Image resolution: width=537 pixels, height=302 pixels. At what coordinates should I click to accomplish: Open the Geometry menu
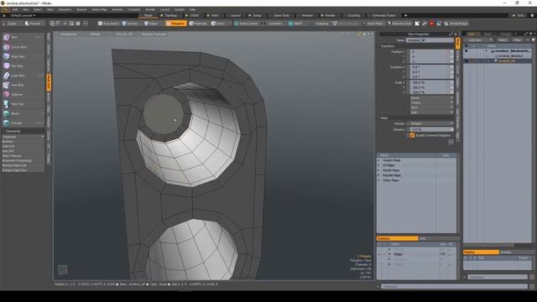coord(65,9)
